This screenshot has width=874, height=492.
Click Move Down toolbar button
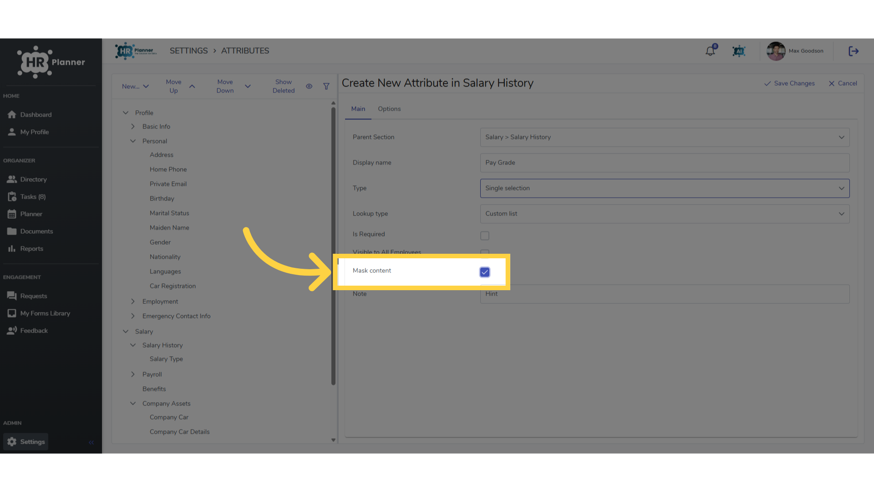tap(233, 86)
